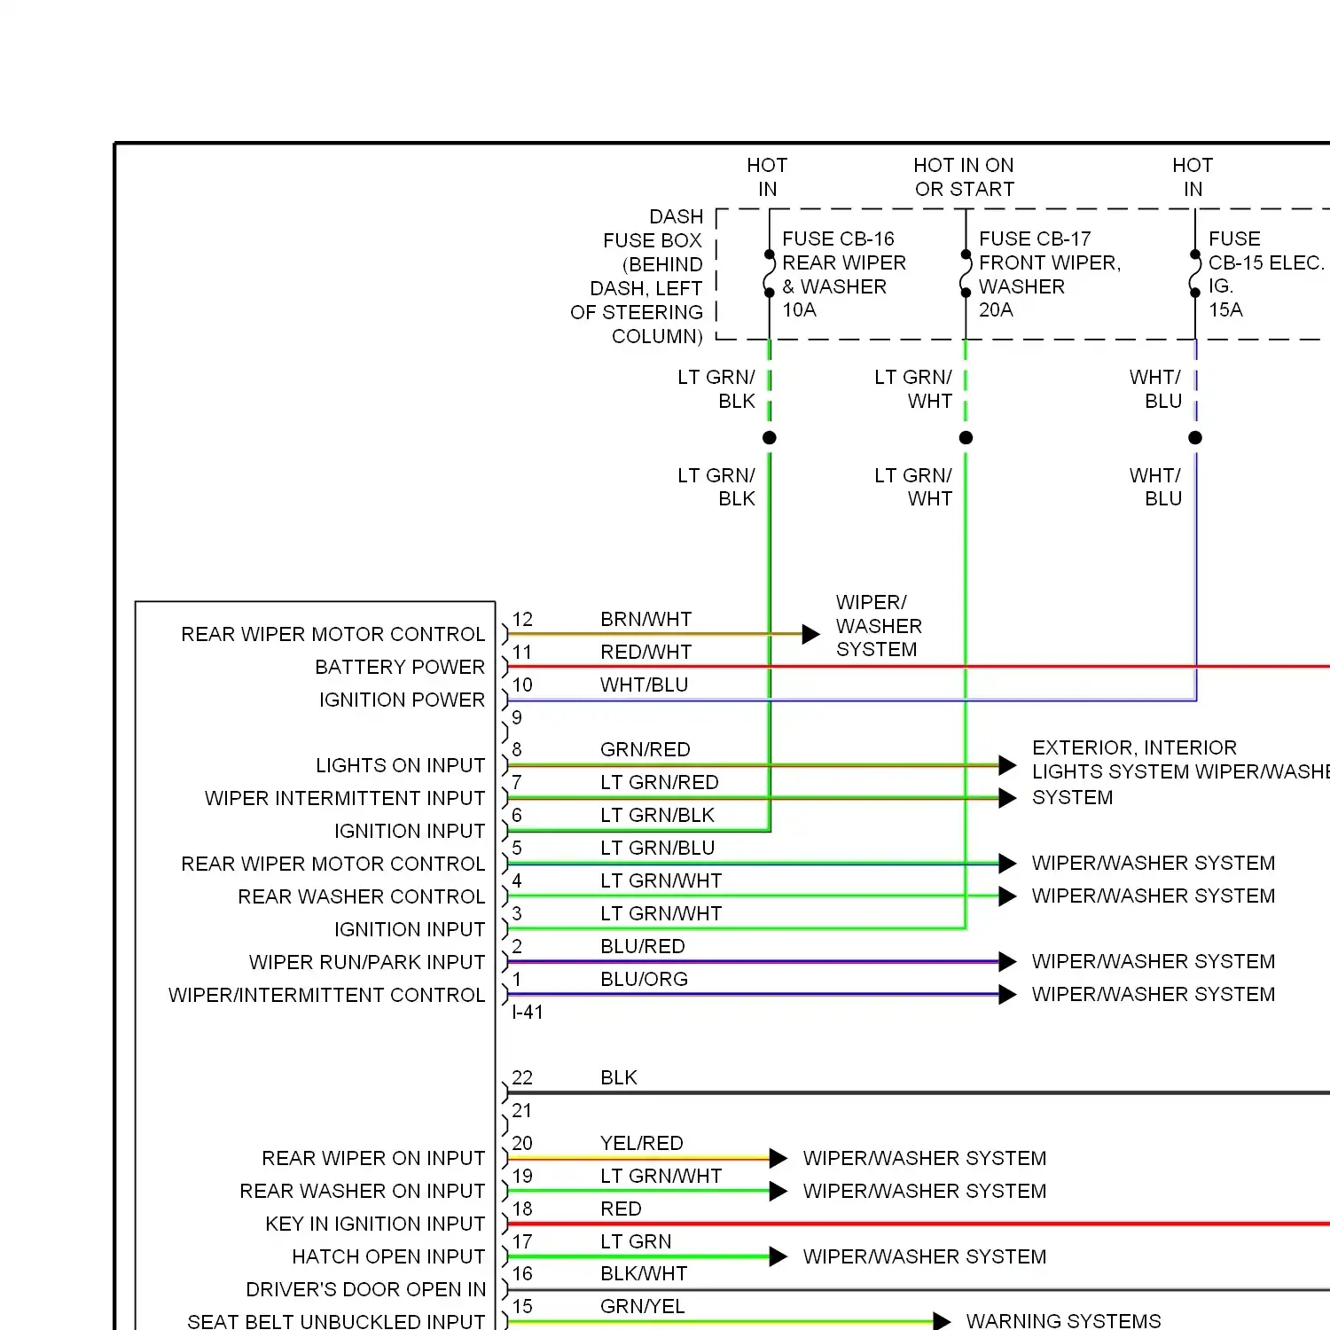1330x1330 pixels.
Task: Click the BLU/ORG wire label at pin 1
Action: coord(644,979)
